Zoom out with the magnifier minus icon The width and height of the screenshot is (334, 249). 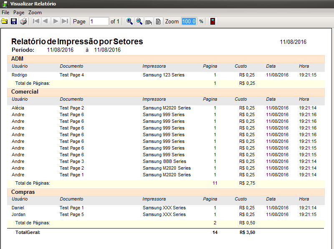[x=139, y=21]
